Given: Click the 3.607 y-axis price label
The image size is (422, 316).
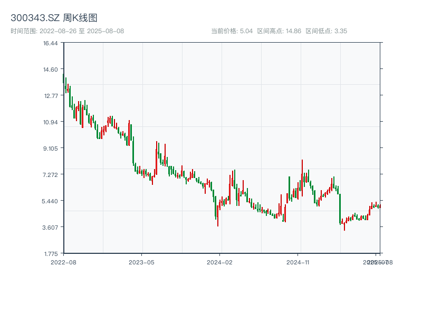Looking at the screenshot, I should click(x=51, y=228).
